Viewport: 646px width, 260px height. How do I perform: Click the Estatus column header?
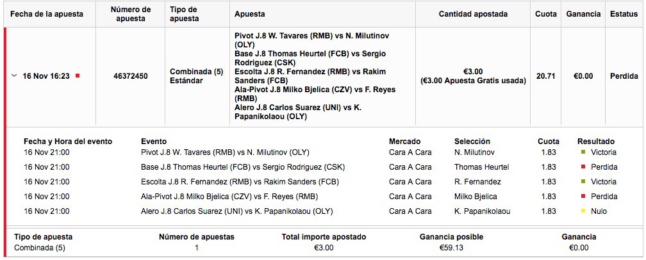click(x=624, y=14)
